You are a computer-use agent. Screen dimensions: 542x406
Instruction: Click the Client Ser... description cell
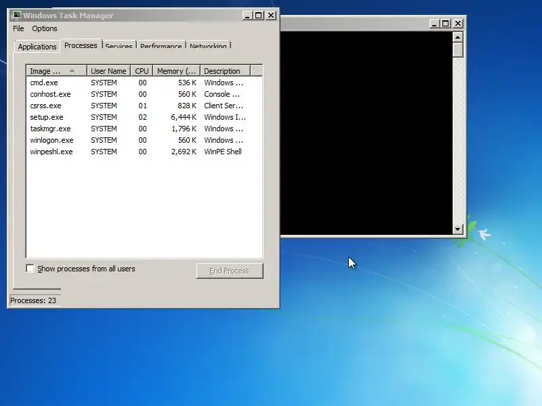[224, 106]
